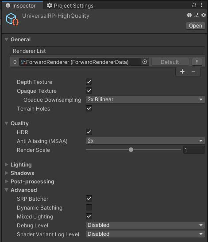This screenshot has height=242, width=208.
Task: Collapse the Quality section
Action: (x=6, y=123)
